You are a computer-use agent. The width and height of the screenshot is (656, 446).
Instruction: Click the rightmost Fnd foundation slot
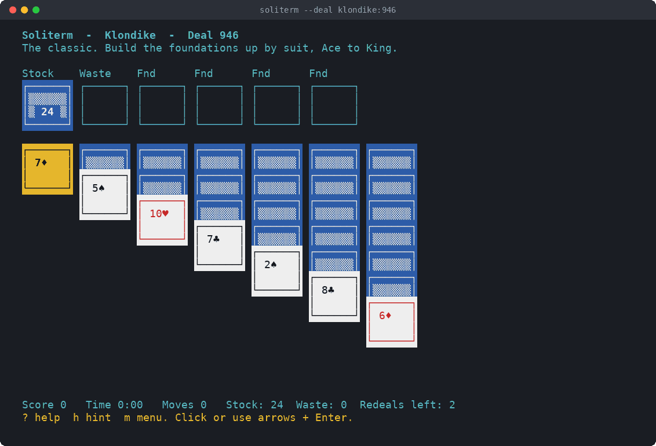click(334, 105)
